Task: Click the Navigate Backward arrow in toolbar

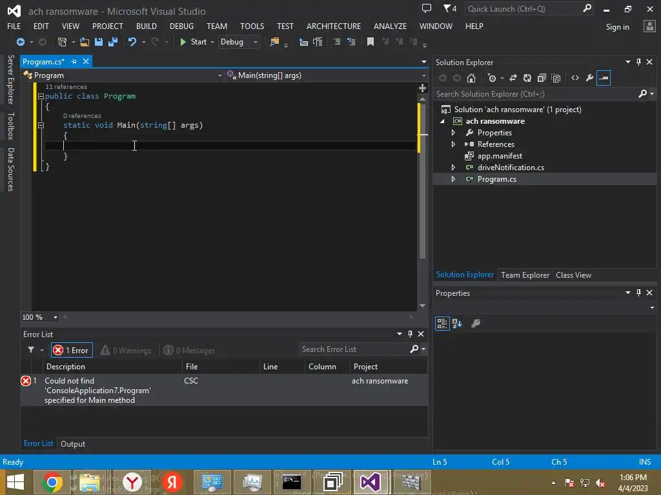Action: 20,42
